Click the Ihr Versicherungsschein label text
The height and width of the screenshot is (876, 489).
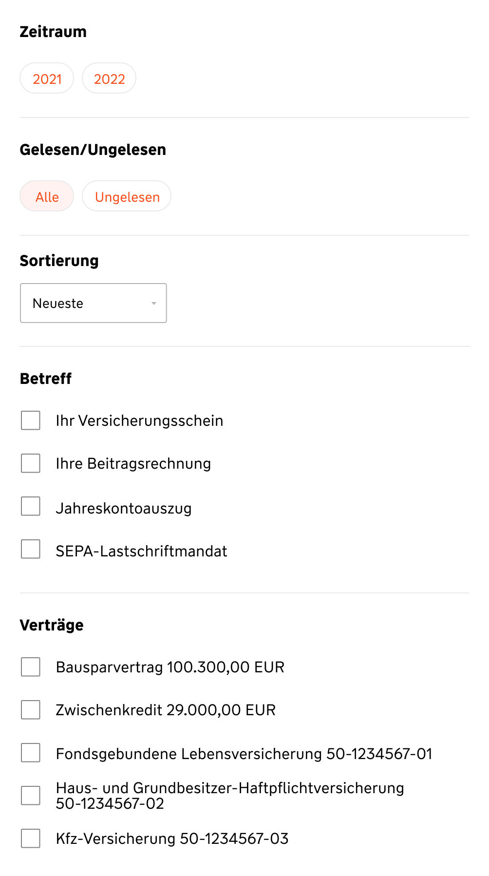pos(139,421)
